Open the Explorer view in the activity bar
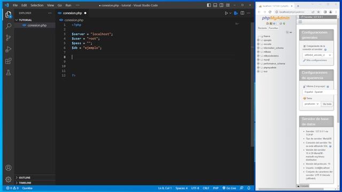The height and width of the screenshot is (192, 342). point(9,14)
